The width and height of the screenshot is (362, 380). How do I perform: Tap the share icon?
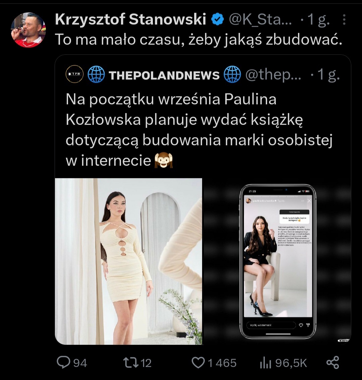point(333,363)
